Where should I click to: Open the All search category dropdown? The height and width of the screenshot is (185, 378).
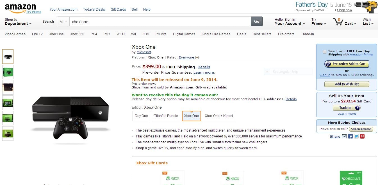[63, 22]
